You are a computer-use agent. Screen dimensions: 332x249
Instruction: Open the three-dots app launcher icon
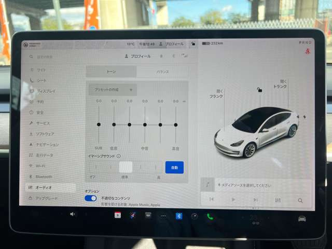[163, 216]
